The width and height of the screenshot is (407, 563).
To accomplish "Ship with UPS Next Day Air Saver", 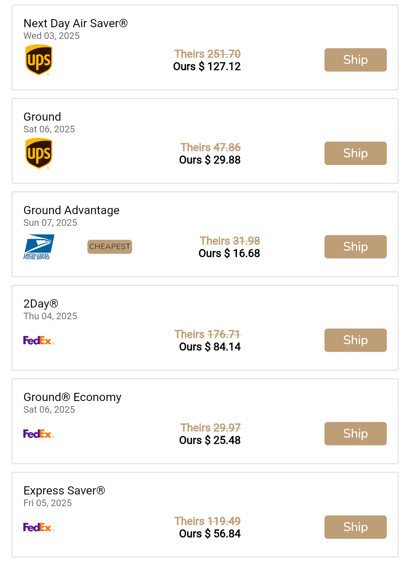I will coord(355,60).
